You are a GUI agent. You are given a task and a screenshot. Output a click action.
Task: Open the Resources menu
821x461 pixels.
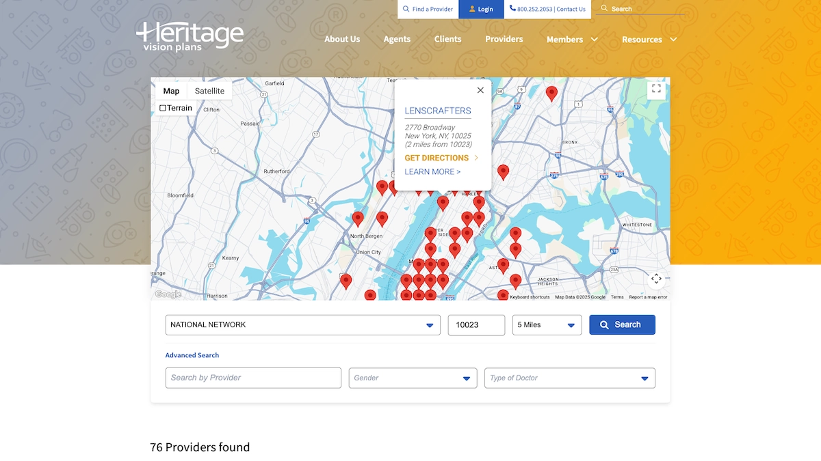pyautogui.click(x=649, y=40)
